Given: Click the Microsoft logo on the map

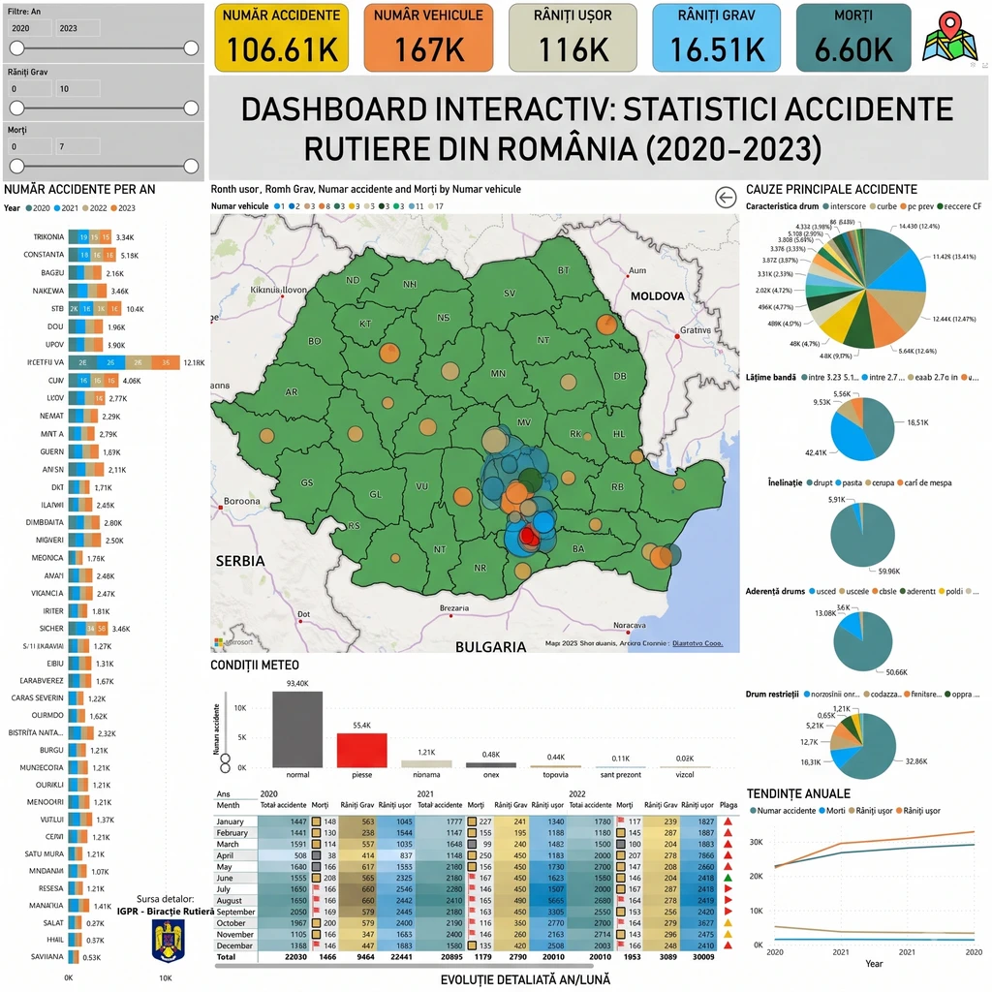Looking at the screenshot, I should pyautogui.click(x=219, y=642).
